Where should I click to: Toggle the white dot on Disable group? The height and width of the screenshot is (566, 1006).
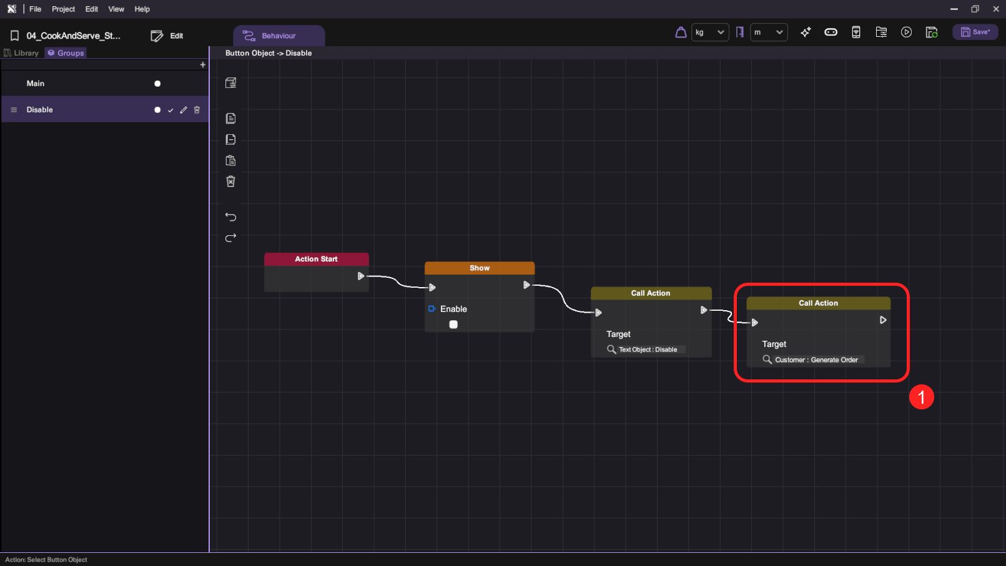click(x=157, y=110)
